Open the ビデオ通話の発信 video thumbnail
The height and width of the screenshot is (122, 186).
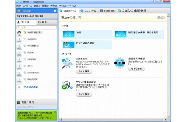click(69, 45)
